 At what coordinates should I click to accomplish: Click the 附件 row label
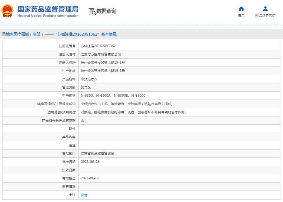[x=72, y=129]
